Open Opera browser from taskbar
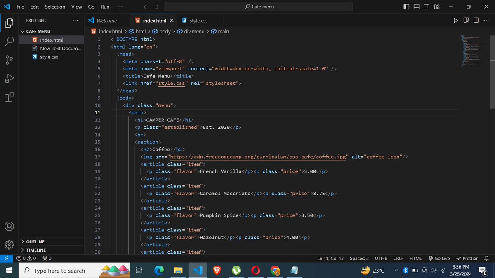495x278 pixels. pyautogui.click(x=256, y=271)
